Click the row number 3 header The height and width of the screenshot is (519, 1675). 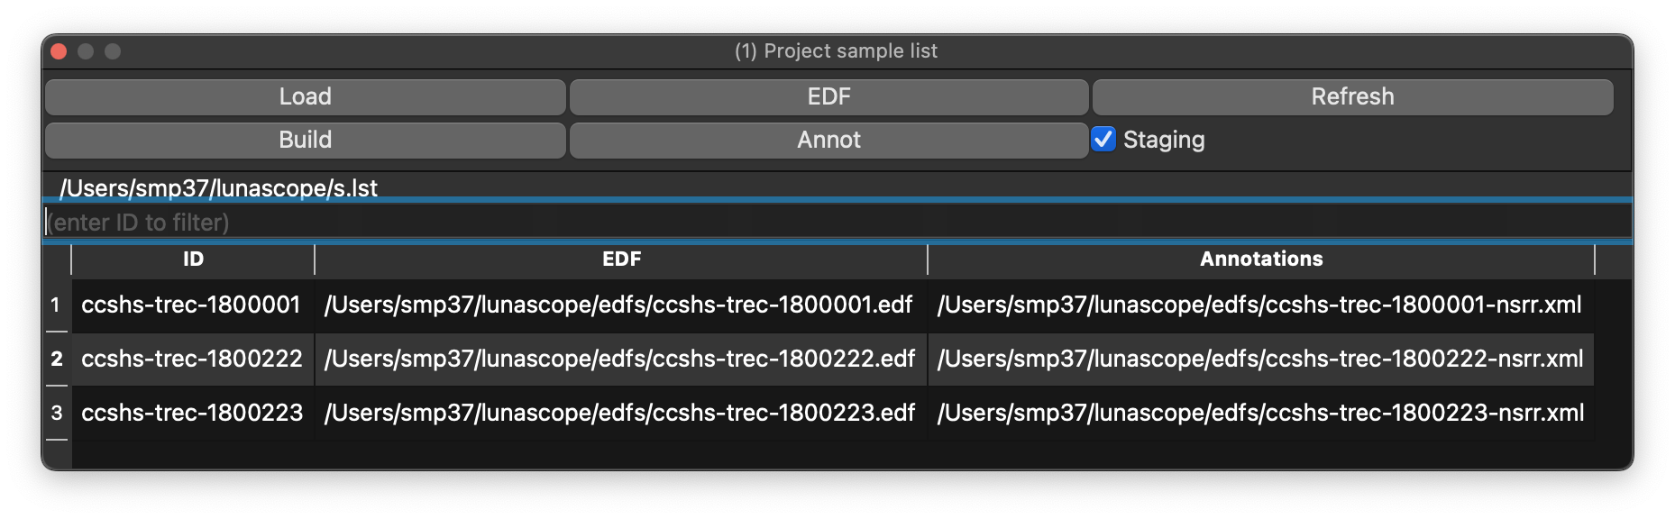click(x=58, y=414)
